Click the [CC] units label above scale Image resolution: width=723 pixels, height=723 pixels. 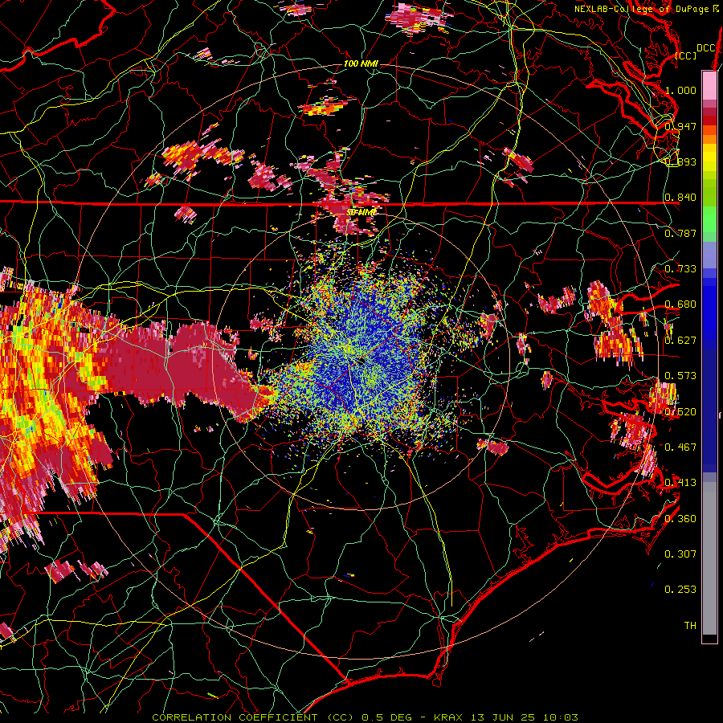pos(685,55)
